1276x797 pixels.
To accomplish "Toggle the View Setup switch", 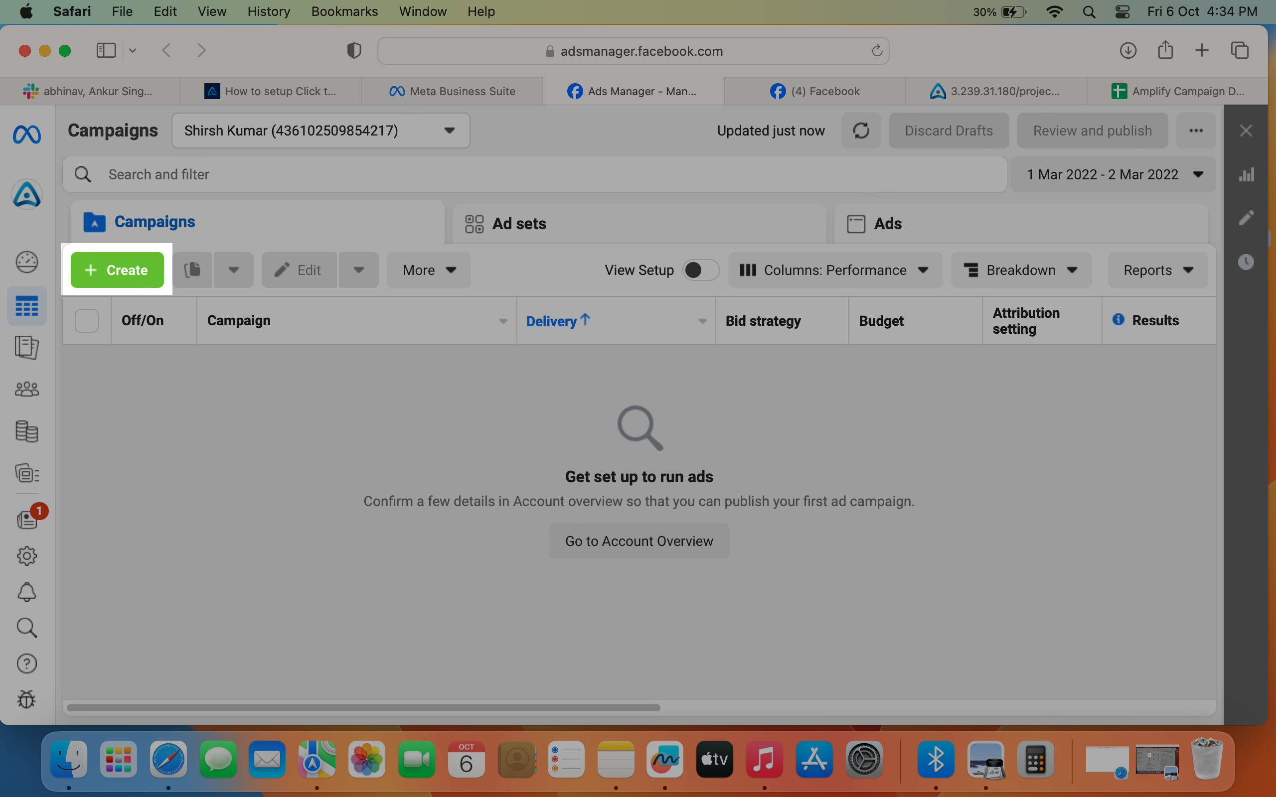I will pyautogui.click(x=701, y=270).
